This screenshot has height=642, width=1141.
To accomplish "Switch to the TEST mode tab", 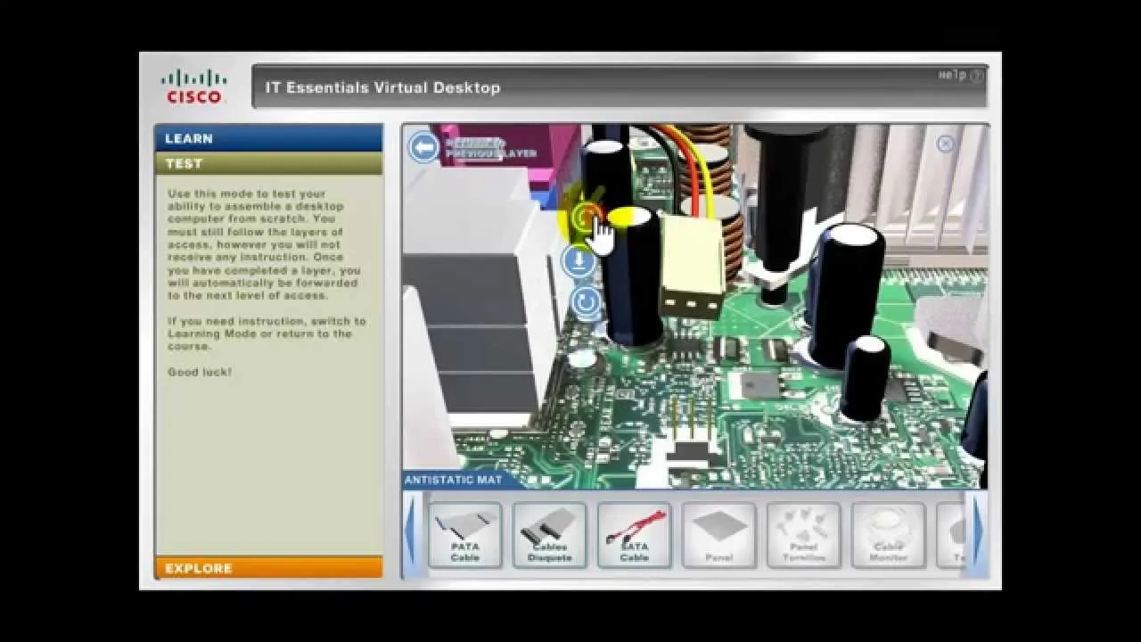I will pos(268,163).
